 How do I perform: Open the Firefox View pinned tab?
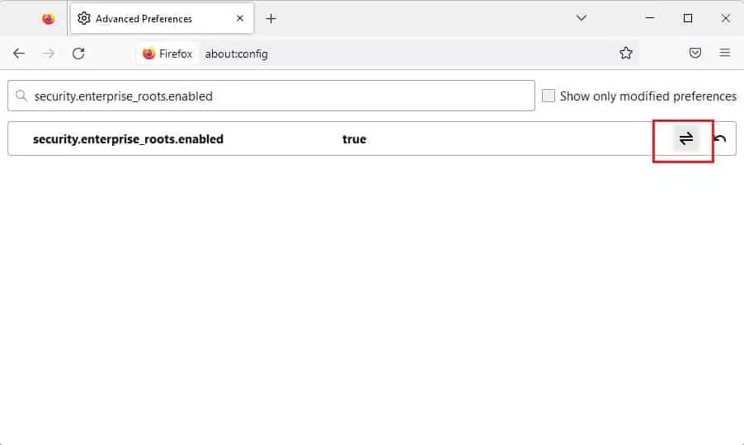(48, 18)
